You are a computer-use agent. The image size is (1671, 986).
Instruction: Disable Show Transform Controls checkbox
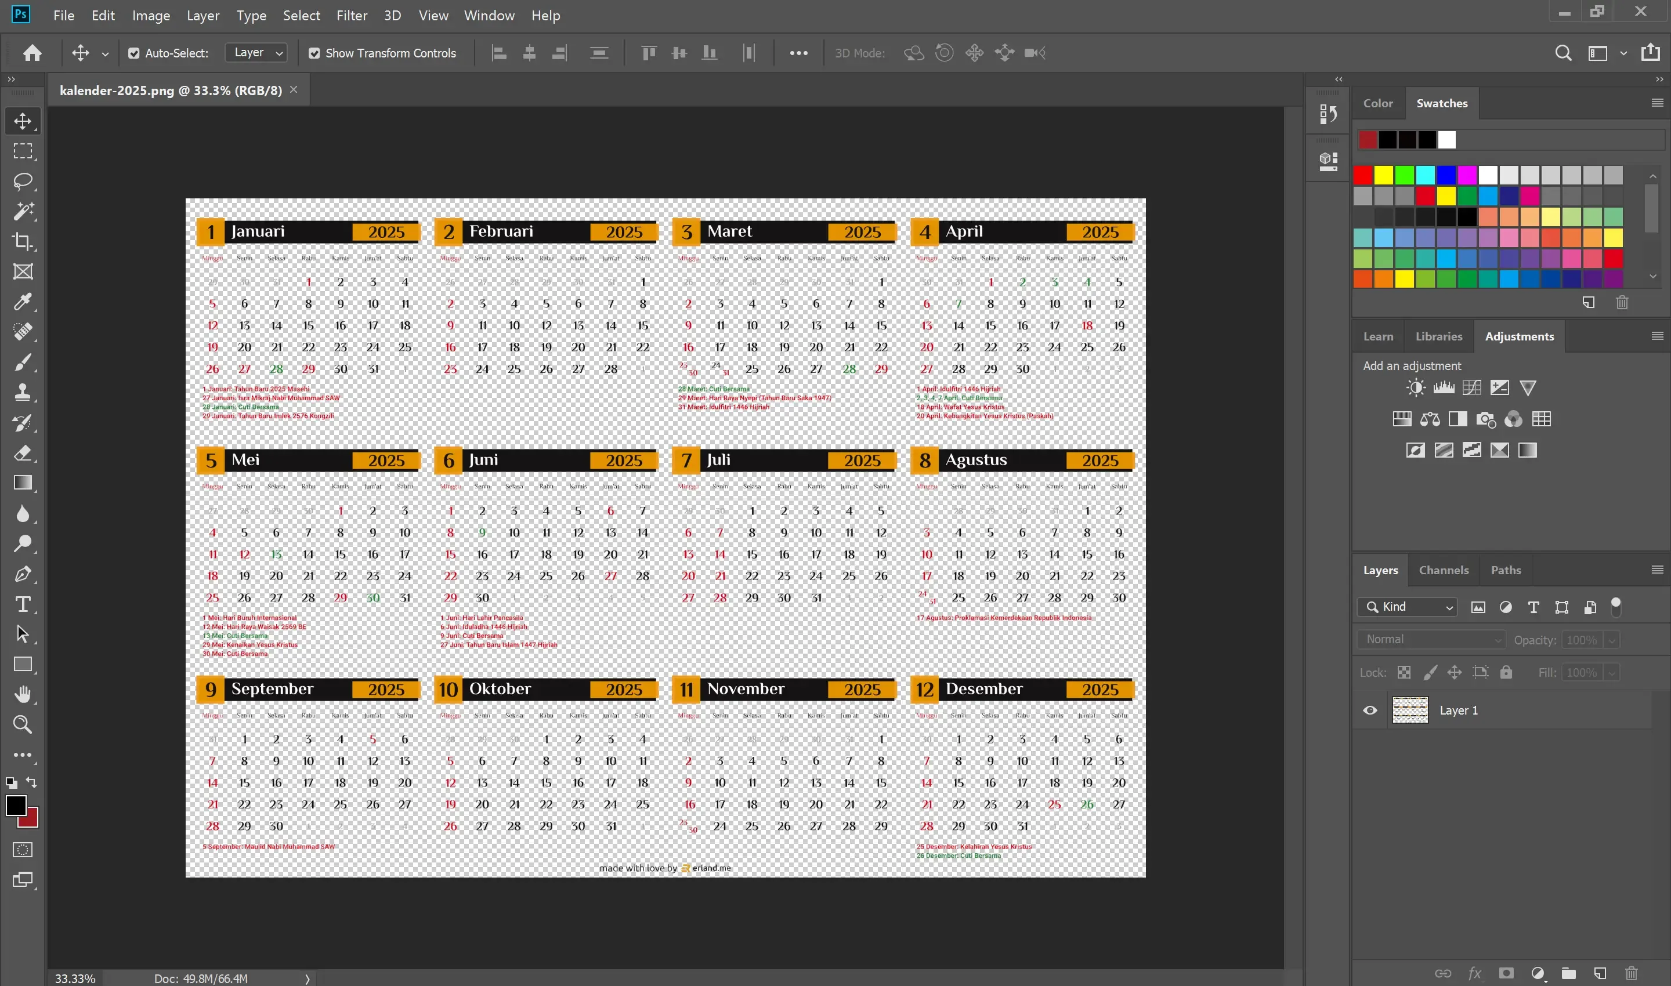(x=314, y=53)
